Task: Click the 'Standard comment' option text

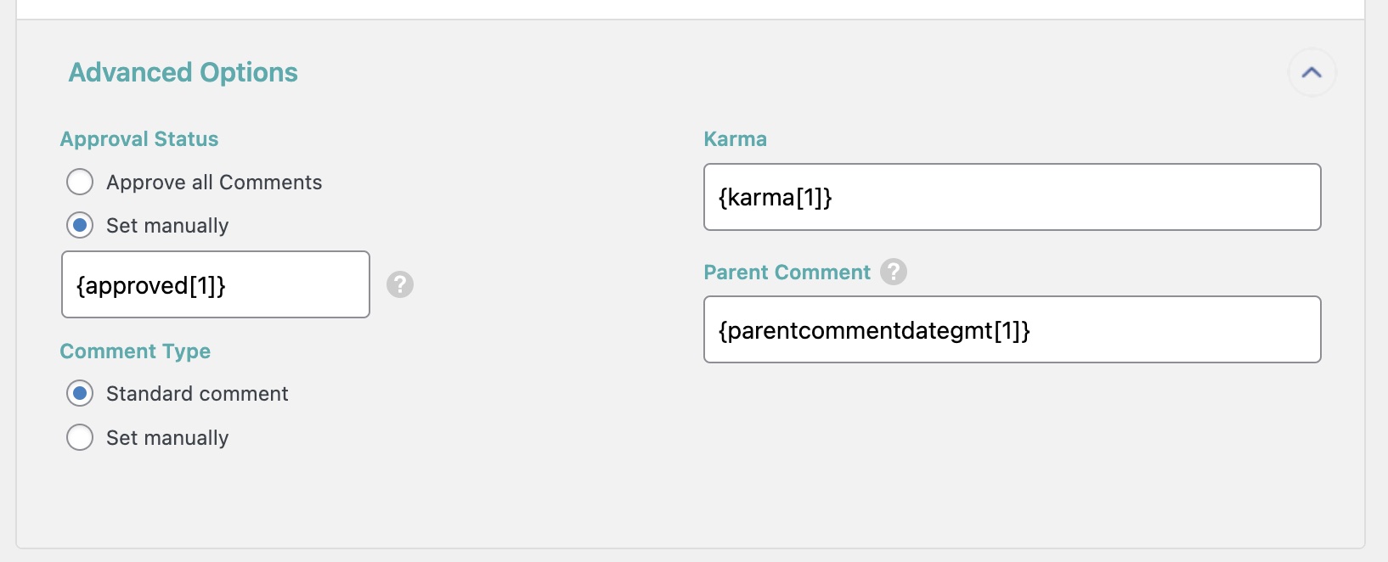Action: 197,394
